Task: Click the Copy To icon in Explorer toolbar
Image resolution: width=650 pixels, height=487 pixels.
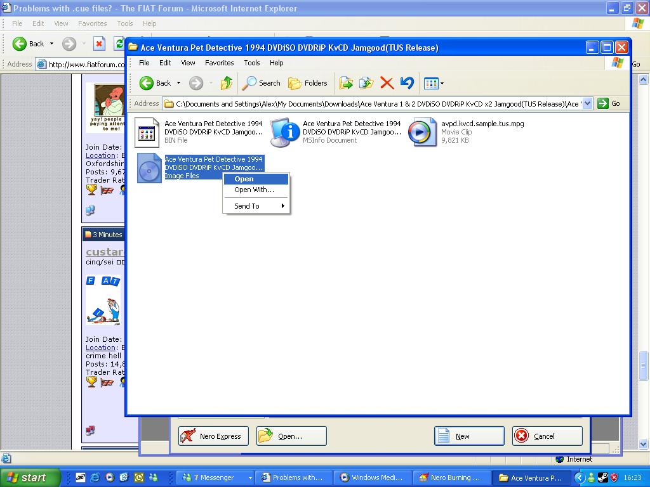Action: tap(366, 83)
